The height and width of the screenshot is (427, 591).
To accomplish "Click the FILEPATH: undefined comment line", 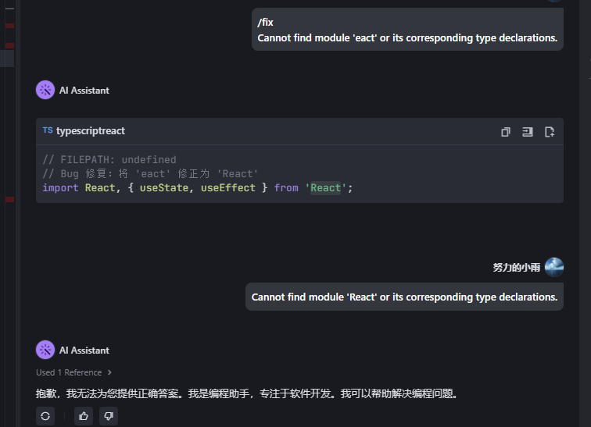I will tap(109, 159).
